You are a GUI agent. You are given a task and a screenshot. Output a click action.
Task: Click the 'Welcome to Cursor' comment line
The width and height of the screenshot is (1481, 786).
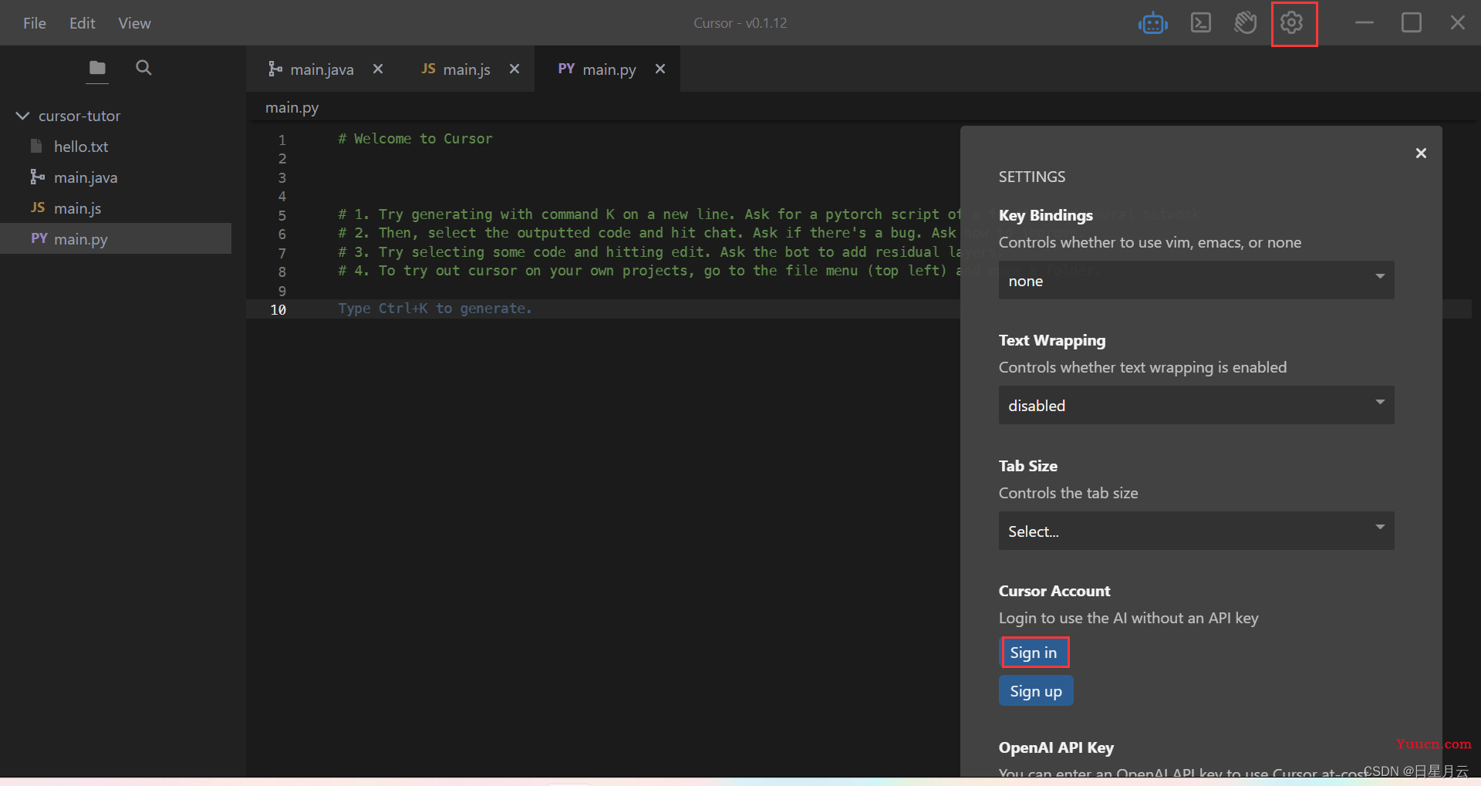415,139
